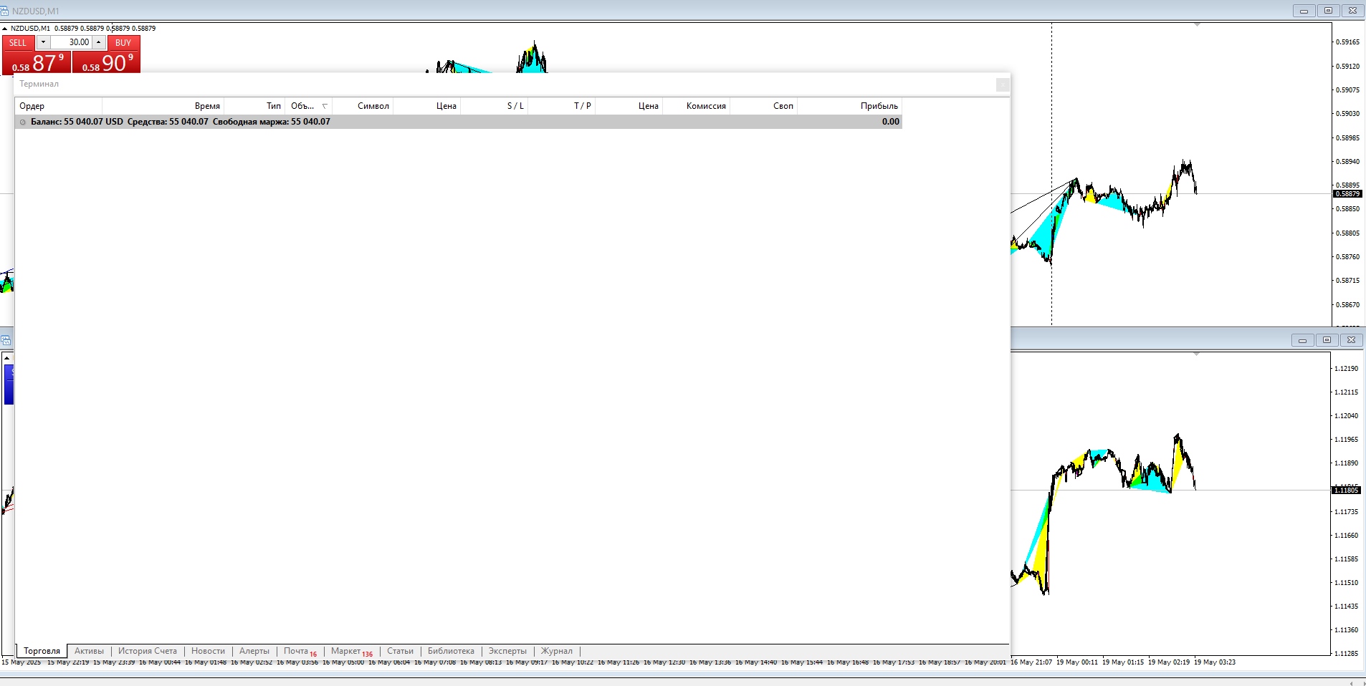Switch to the Новости tab
This screenshot has height=686, width=1366.
point(208,651)
